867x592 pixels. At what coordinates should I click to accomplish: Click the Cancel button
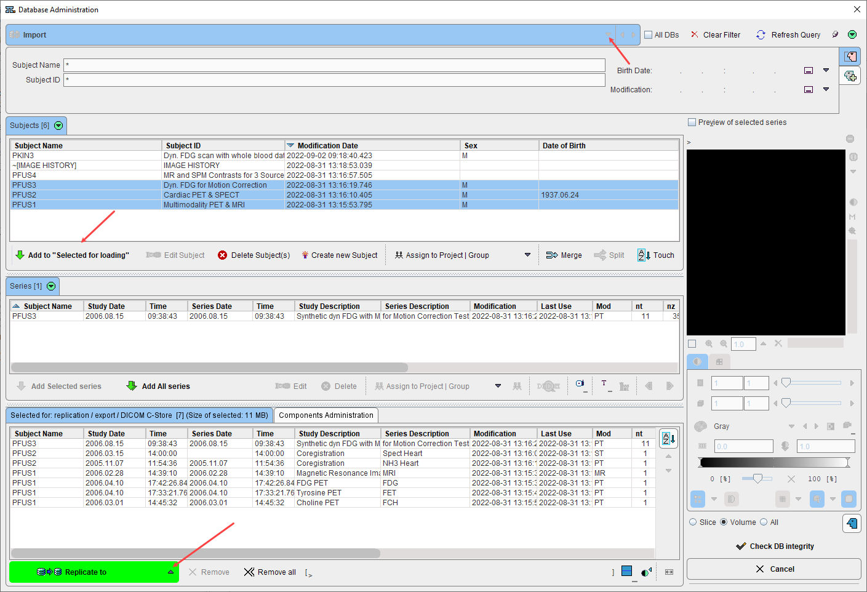coord(773,569)
